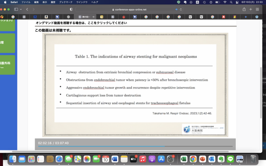Open the LINE app in Dock

pos(230,159)
